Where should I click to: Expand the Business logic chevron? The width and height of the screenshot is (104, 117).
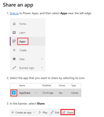(42, 68)
